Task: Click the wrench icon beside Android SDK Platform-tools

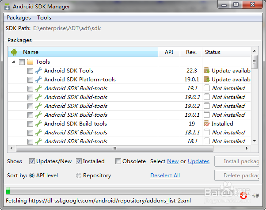Action: point(38,80)
